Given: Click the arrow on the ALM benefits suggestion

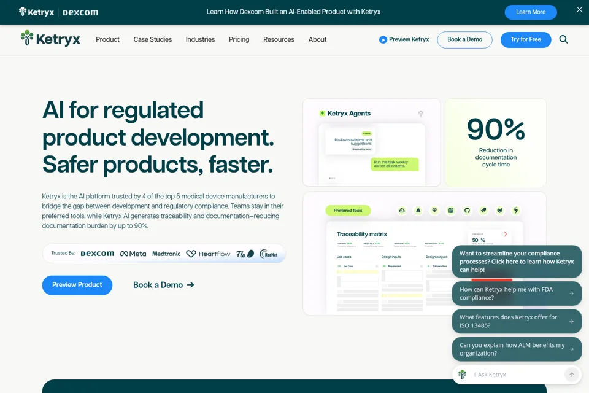Looking at the screenshot, I should [571, 349].
